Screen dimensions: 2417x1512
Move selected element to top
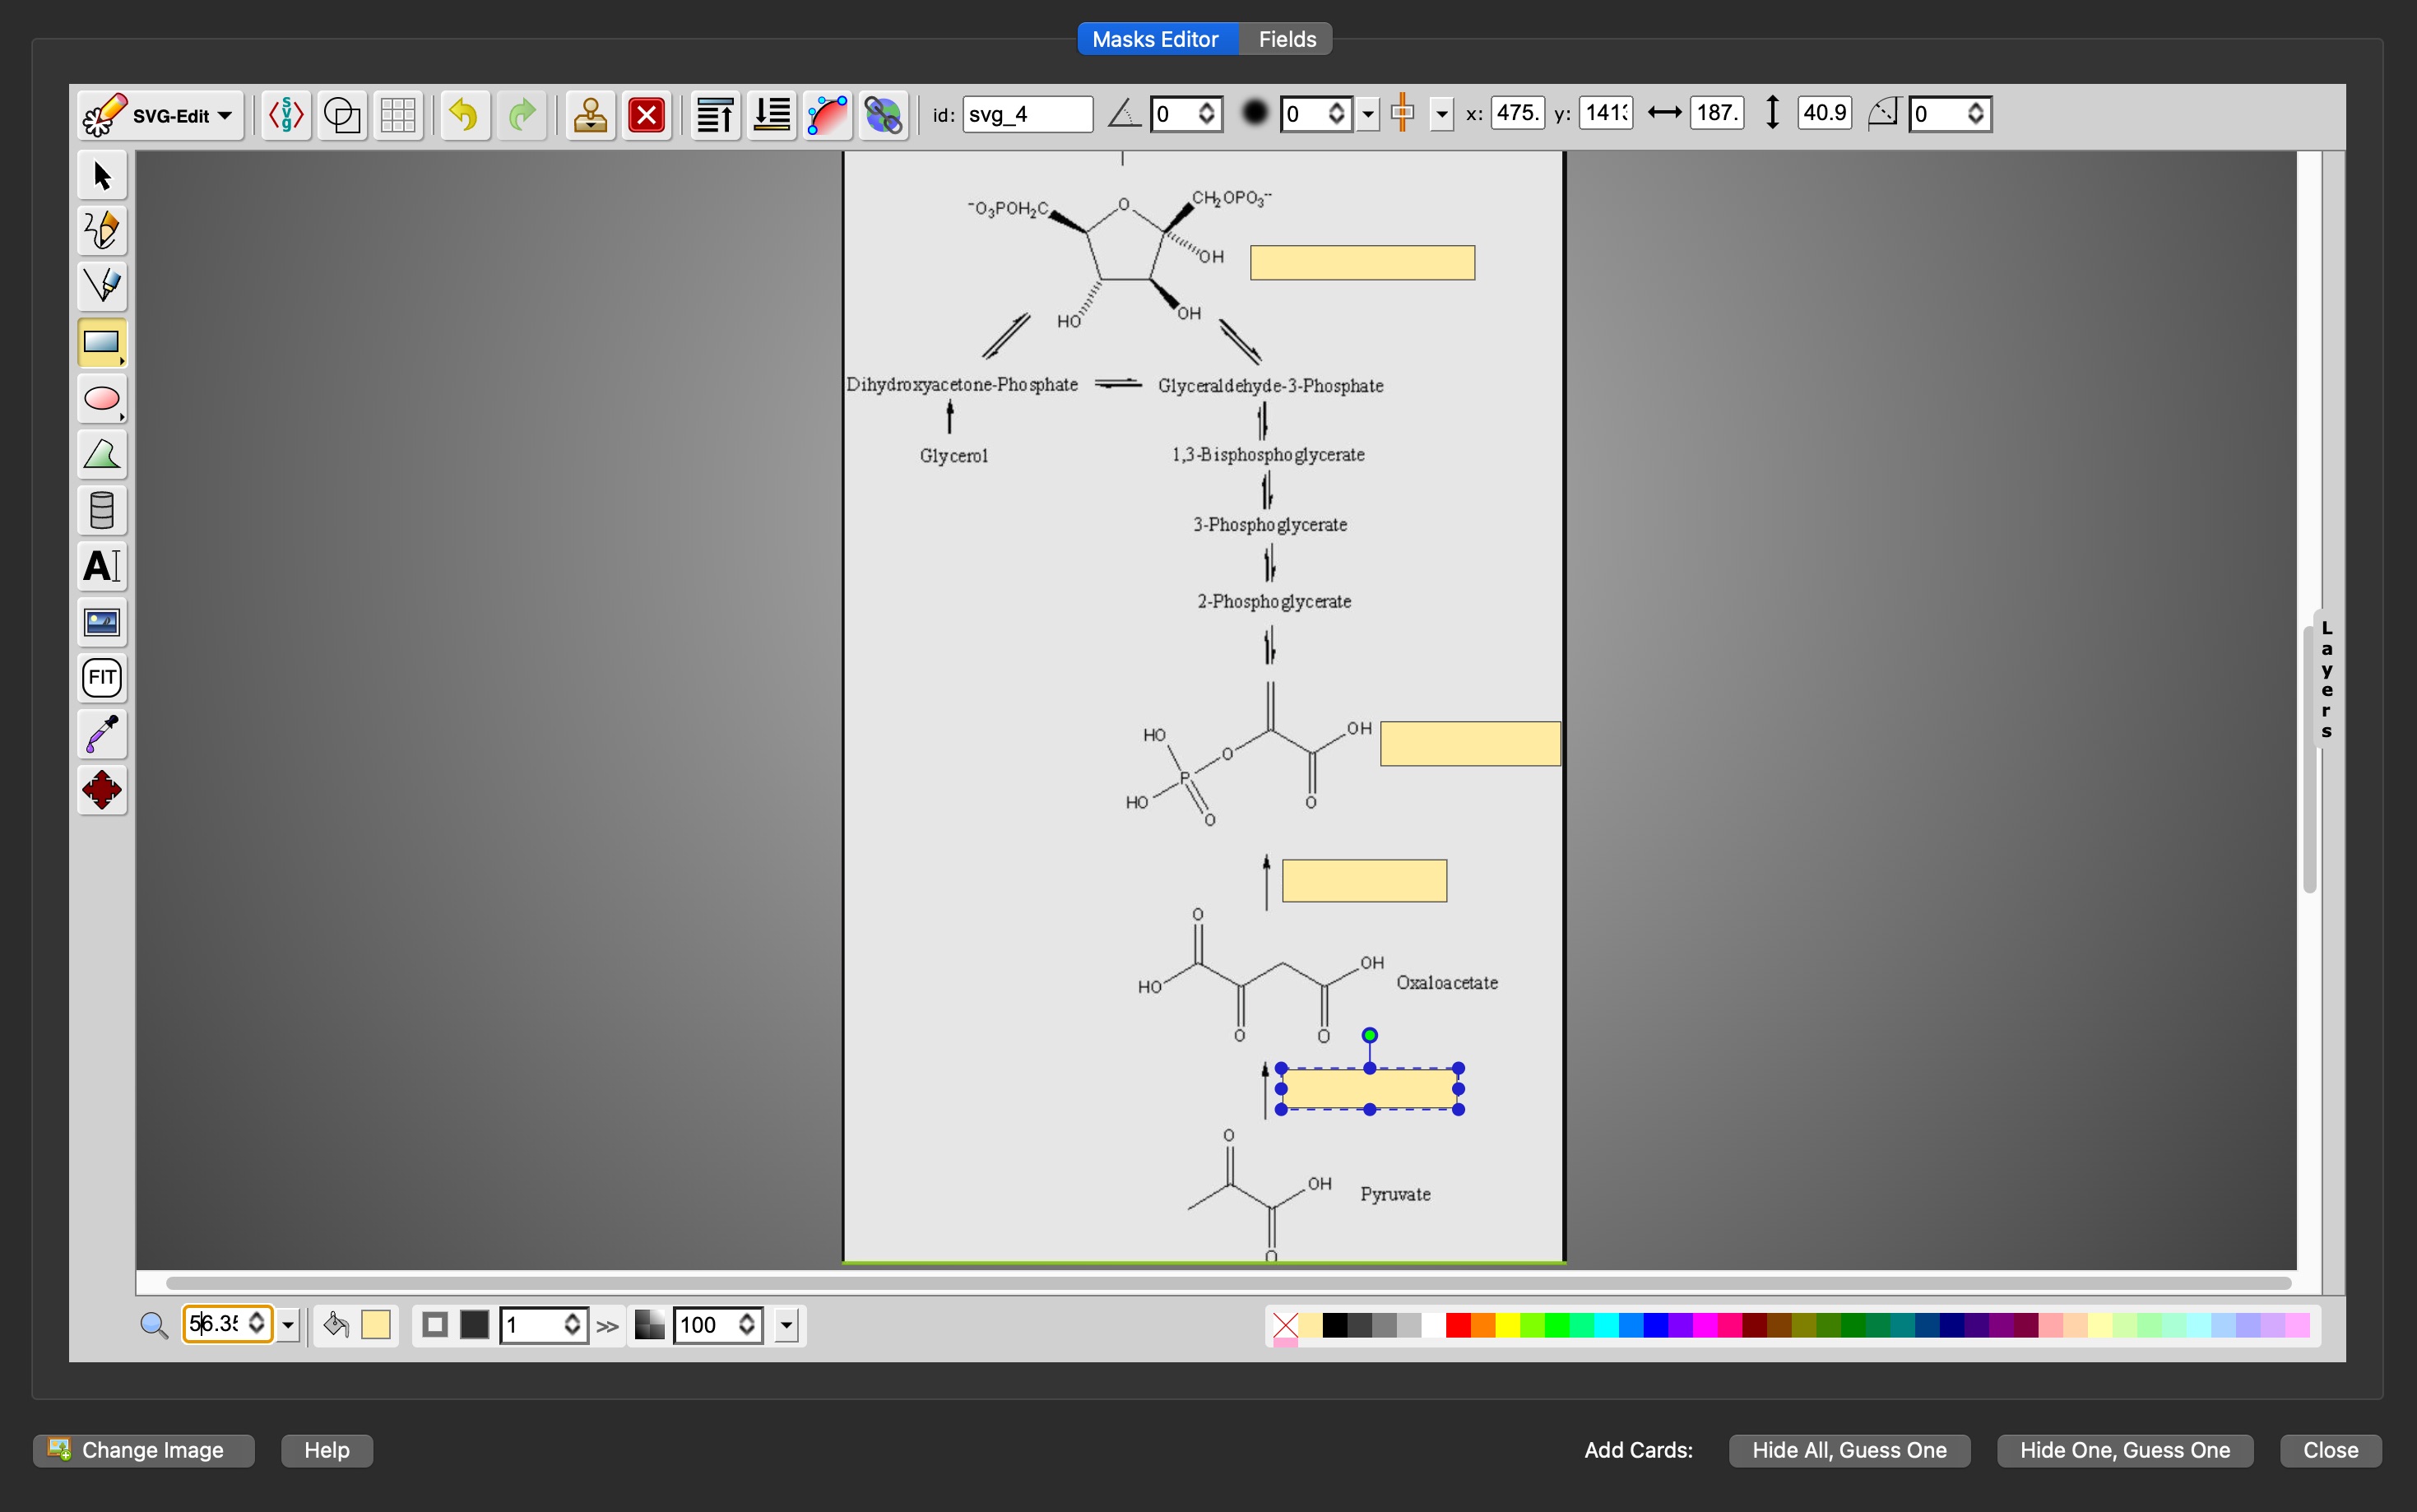point(716,115)
